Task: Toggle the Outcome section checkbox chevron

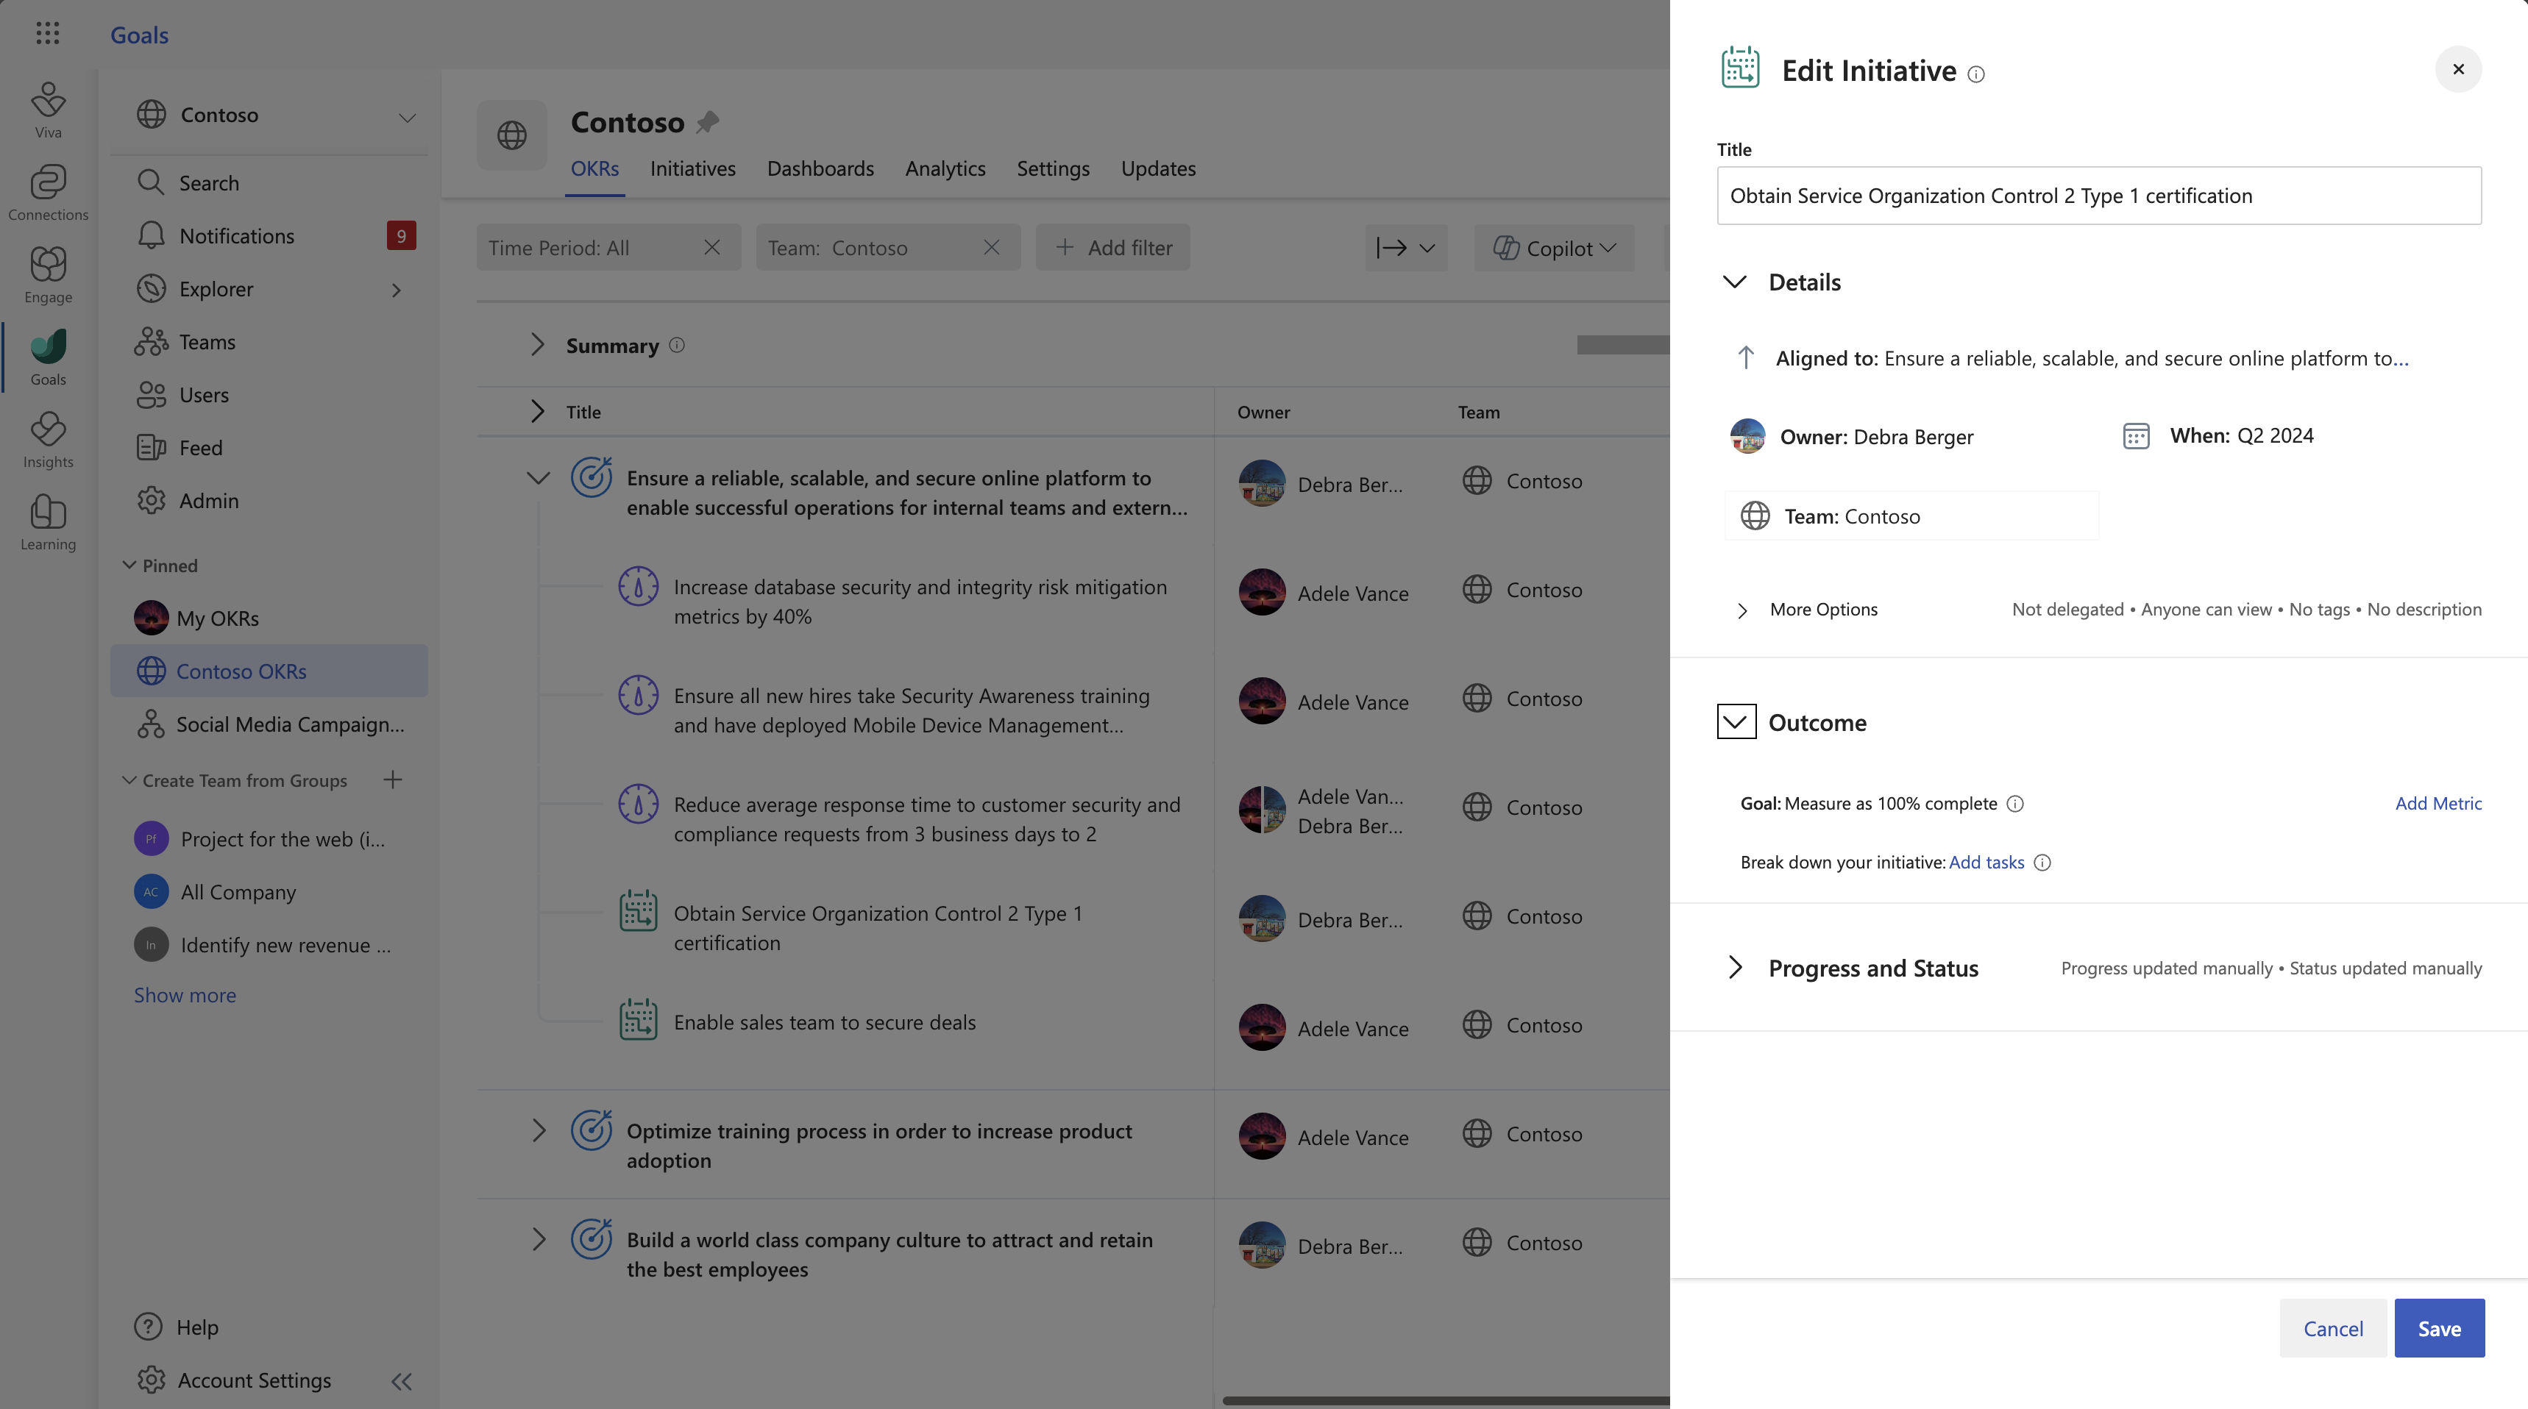Action: point(1736,722)
